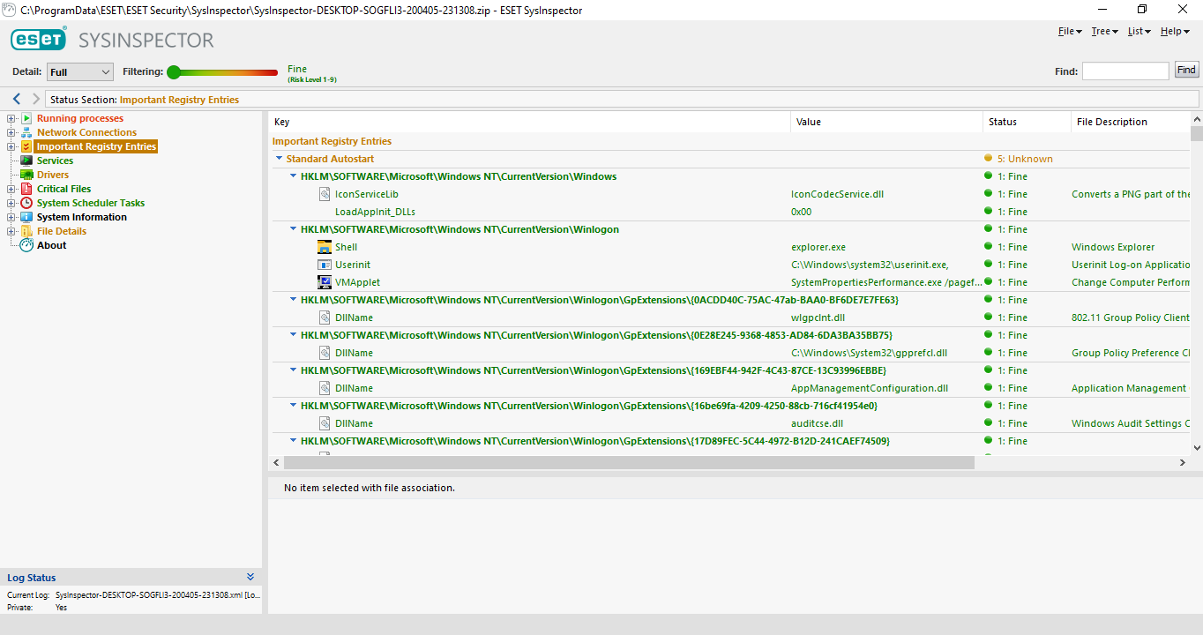Click the Network Connections icon
Viewport: 1203px width, 635px height.
pos(26,132)
